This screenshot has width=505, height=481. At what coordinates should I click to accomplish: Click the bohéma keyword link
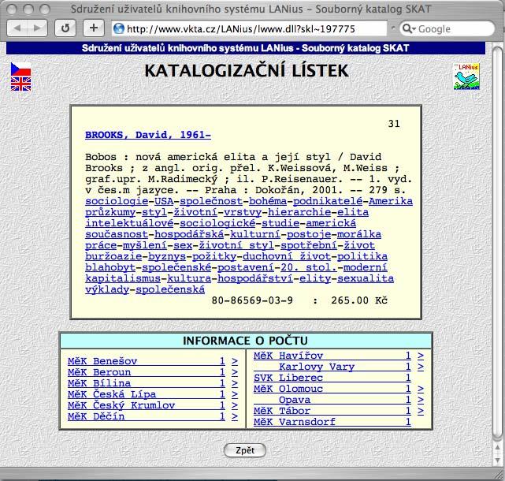point(268,201)
